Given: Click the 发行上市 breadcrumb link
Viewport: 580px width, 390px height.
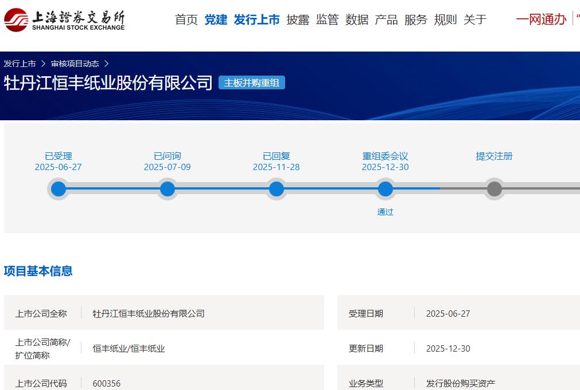Looking at the screenshot, I should click(x=20, y=64).
